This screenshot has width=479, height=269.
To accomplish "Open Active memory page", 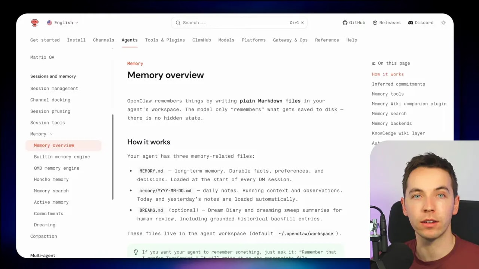I will tap(51, 202).
